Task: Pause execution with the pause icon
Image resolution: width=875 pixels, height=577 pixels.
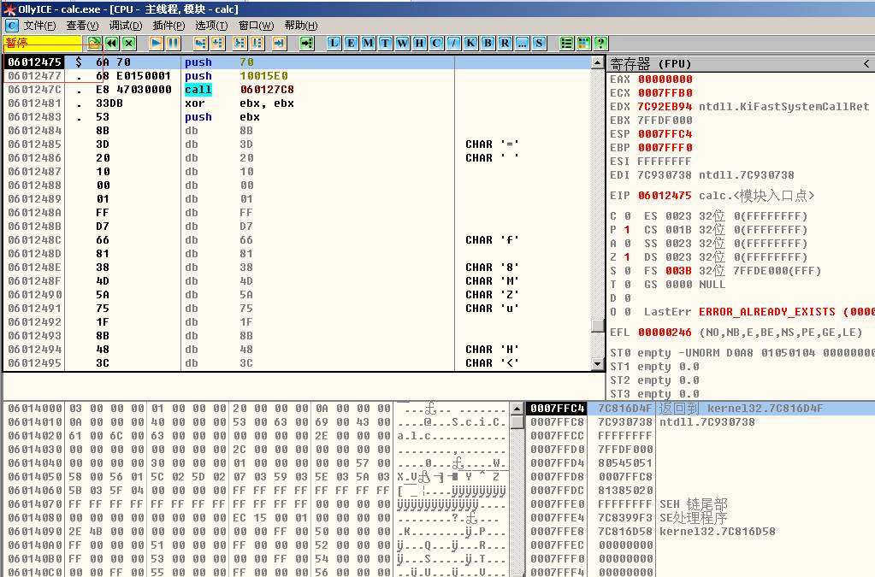Action: [x=173, y=43]
